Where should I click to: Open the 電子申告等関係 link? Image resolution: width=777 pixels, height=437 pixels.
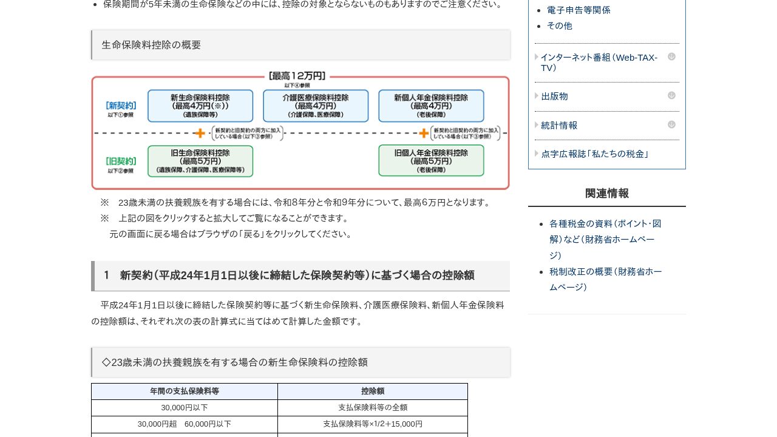[x=579, y=10]
